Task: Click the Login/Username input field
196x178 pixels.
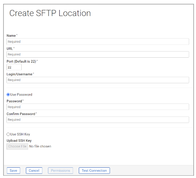Action: pos(98,80)
